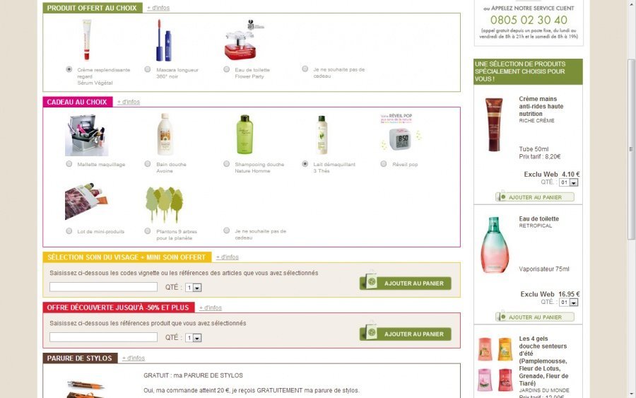Click the Shampooing douche Nature Homme bottle image
The image size is (636, 398).
245,134
